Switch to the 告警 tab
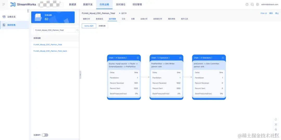Image resolution: width=281 pixels, height=140 pixels. 133,19
